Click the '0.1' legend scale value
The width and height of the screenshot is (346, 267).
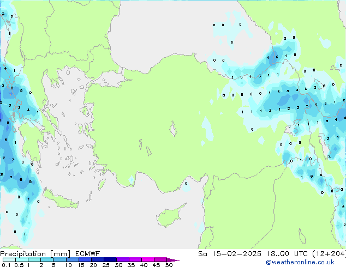point(6,265)
